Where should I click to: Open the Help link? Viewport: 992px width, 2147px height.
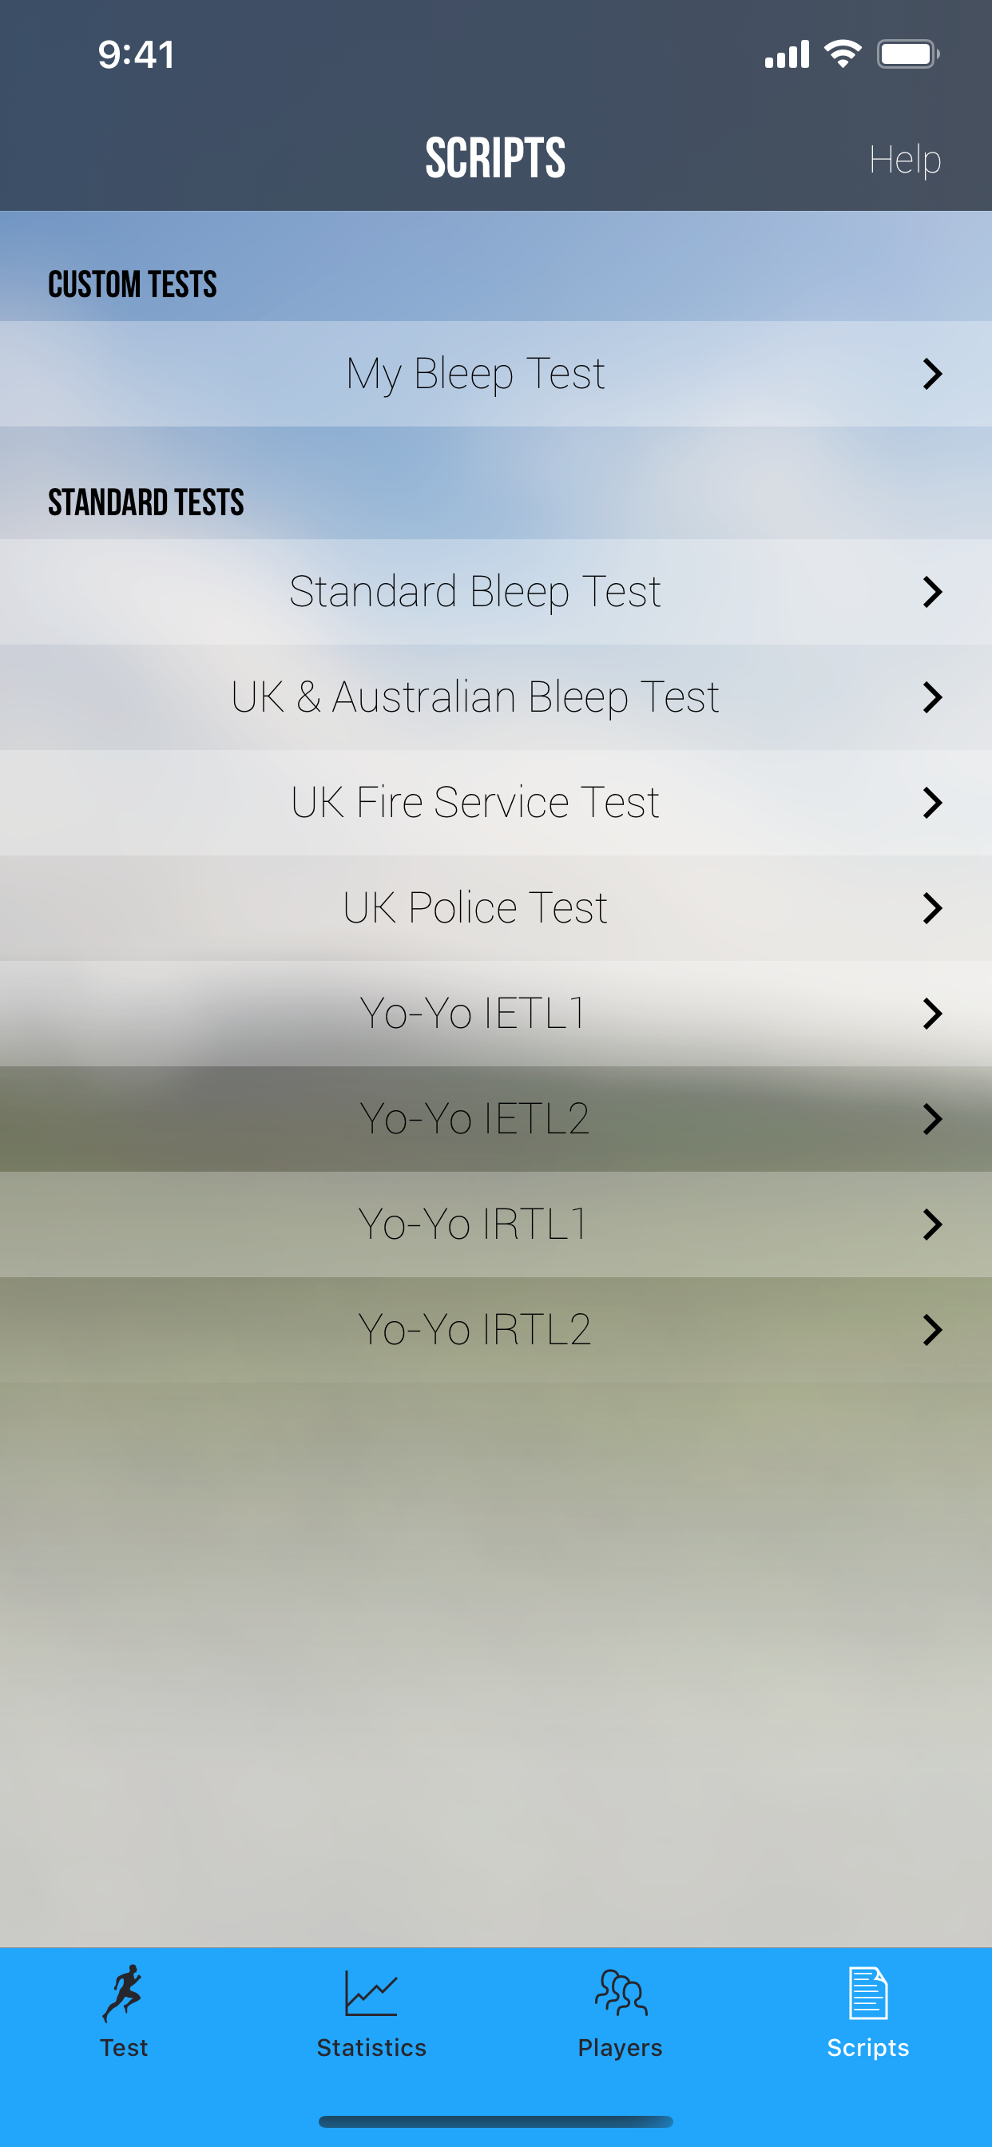[x=904, y=159]
